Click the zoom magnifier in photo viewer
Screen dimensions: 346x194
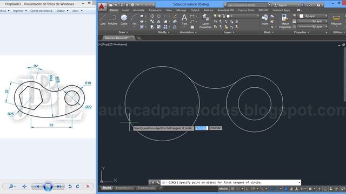coord(11,186)
